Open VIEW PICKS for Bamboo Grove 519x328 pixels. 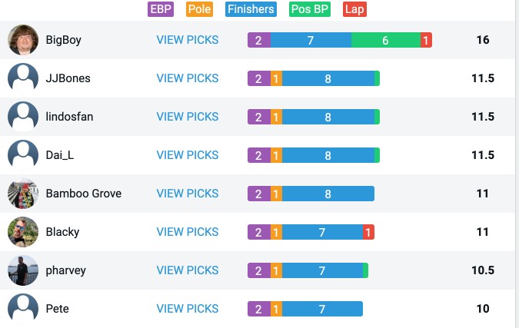pos(188,194)
